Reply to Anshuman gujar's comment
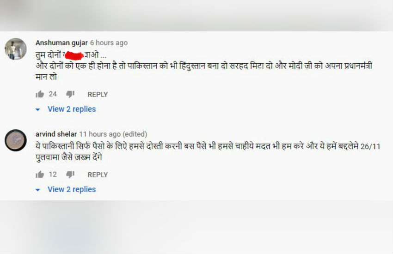Viewport: 393px width, 254px height. tap(98, 95)
